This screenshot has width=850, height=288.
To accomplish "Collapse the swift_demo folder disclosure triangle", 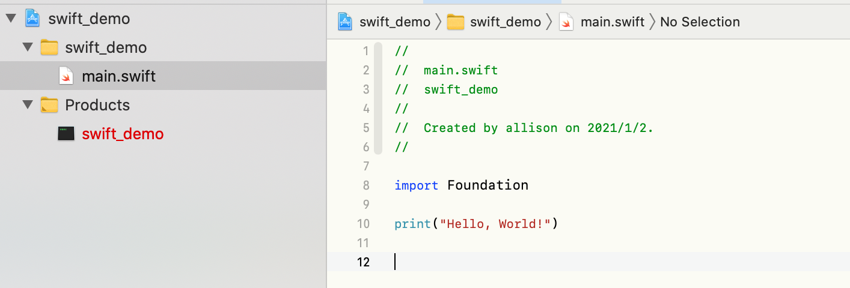I will 27,47.
